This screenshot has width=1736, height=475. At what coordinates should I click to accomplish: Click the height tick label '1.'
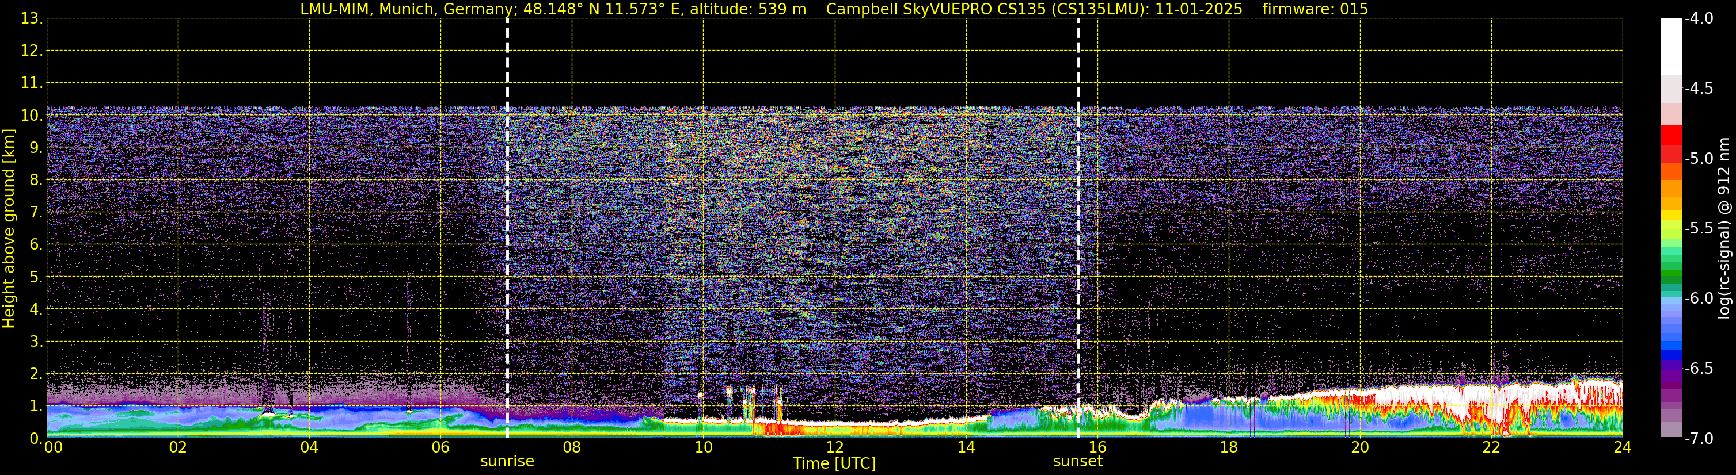pos(36,407)
